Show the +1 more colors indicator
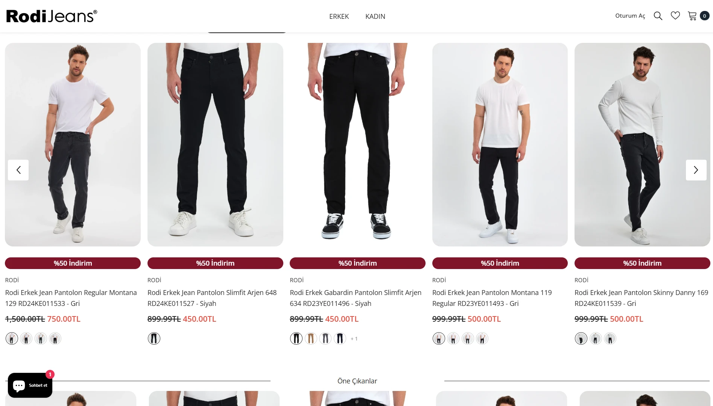Image resolution: width=713 pixels, height=406 pixels. tap(354, 339)
